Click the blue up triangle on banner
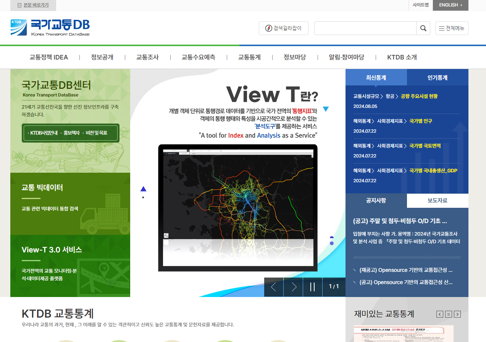The image size is (486, 342). [x=144, y=189]
